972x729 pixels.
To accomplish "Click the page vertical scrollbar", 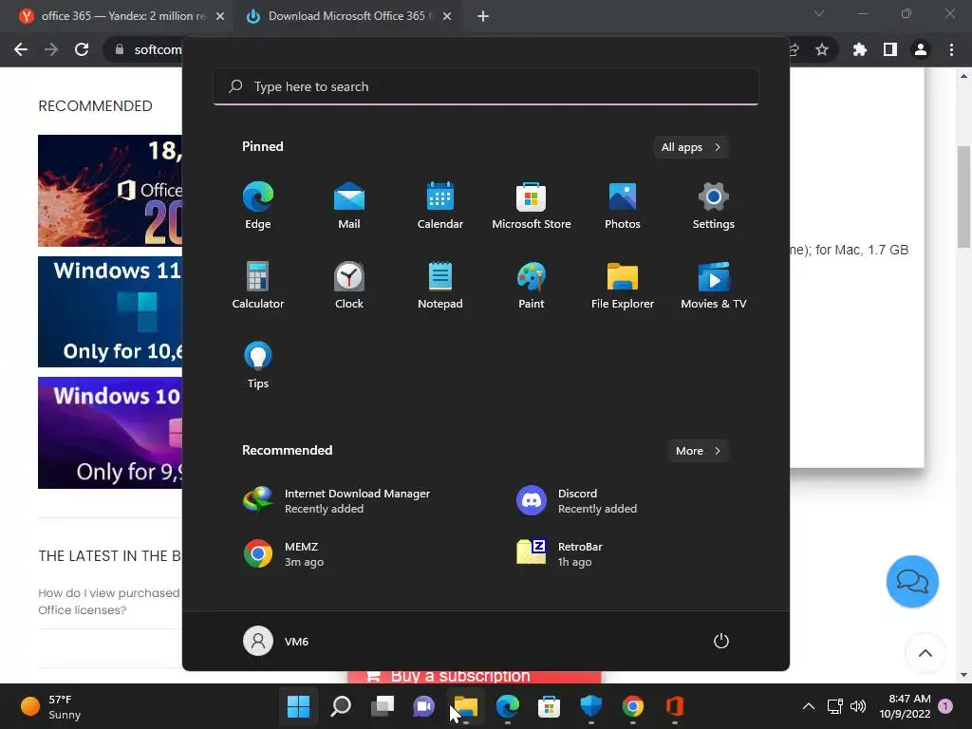I will [x=963, y=197].
